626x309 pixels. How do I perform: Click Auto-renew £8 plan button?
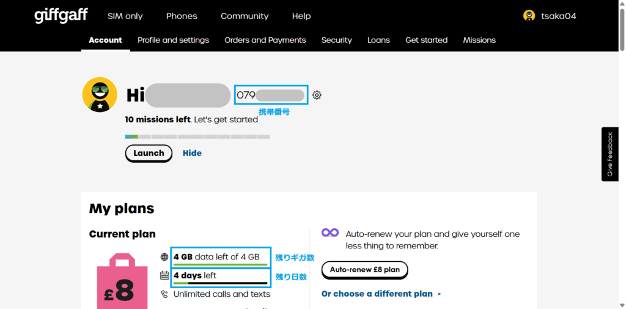tap(364, 270)
